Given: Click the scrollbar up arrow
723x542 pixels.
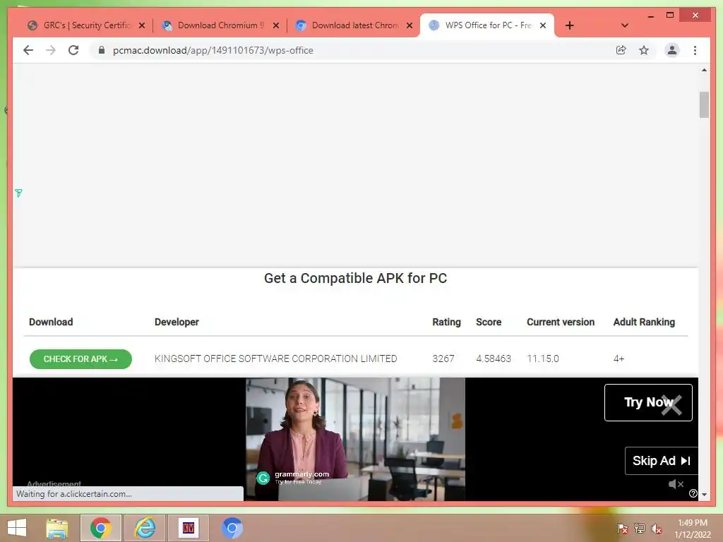Looking at the screenshot, I should click(x=704, y=70).
